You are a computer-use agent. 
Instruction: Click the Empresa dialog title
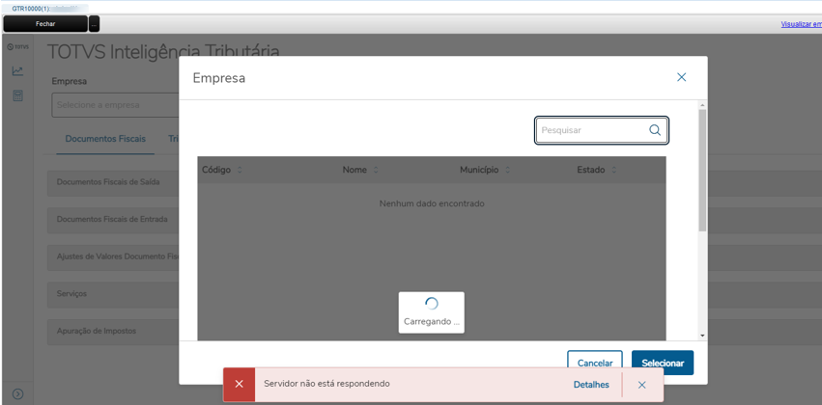(x=219, y=78)
